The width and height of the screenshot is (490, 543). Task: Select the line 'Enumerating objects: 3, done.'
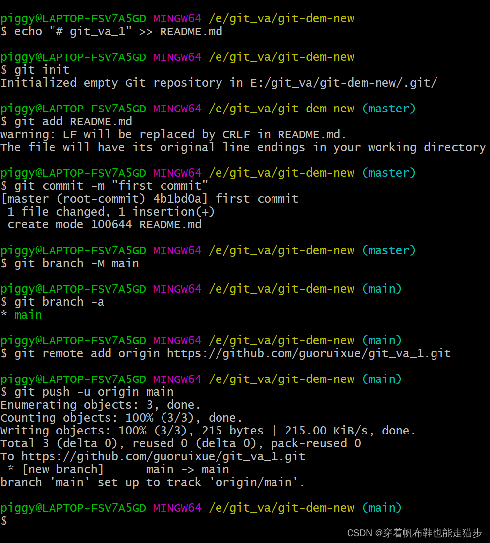pos(99,404)
